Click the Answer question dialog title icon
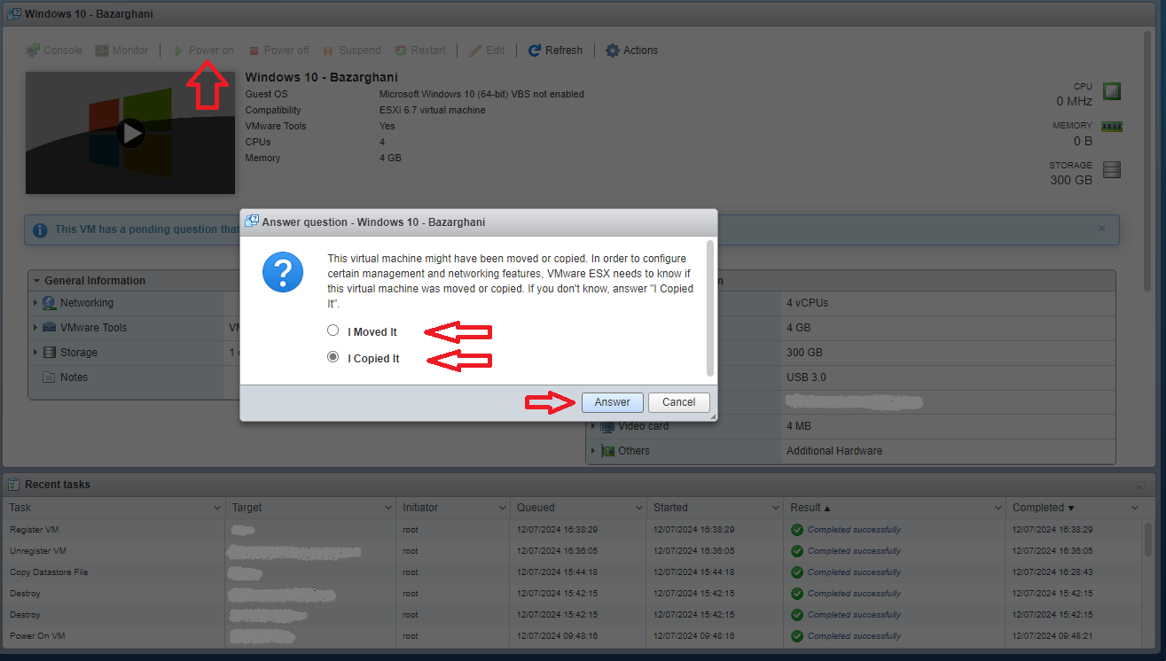The height and width of the screenshot is (661, 1166). (252, 222)
